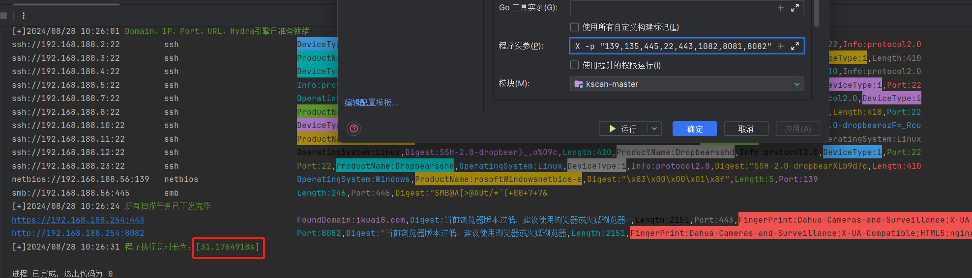The height and width of the screenshot is (278, 972).
Task: Click the Apply (应用) button
Action: coord(798,128)
